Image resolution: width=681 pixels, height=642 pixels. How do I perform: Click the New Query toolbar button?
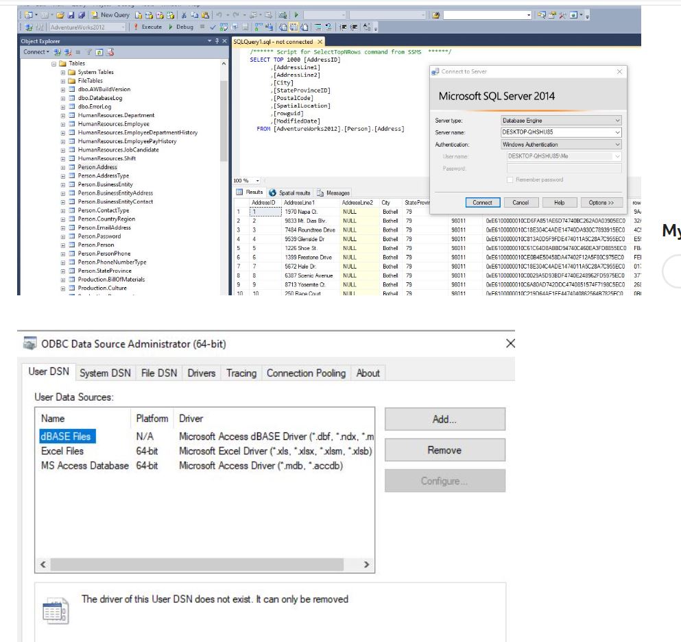tap(110, 15)
